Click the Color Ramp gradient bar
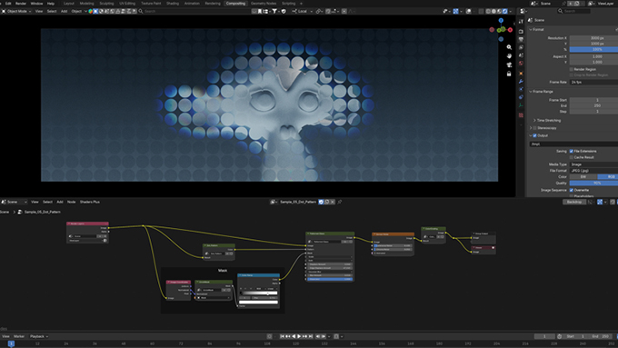This screenshot has width=618, height=348. click(258, 293)
